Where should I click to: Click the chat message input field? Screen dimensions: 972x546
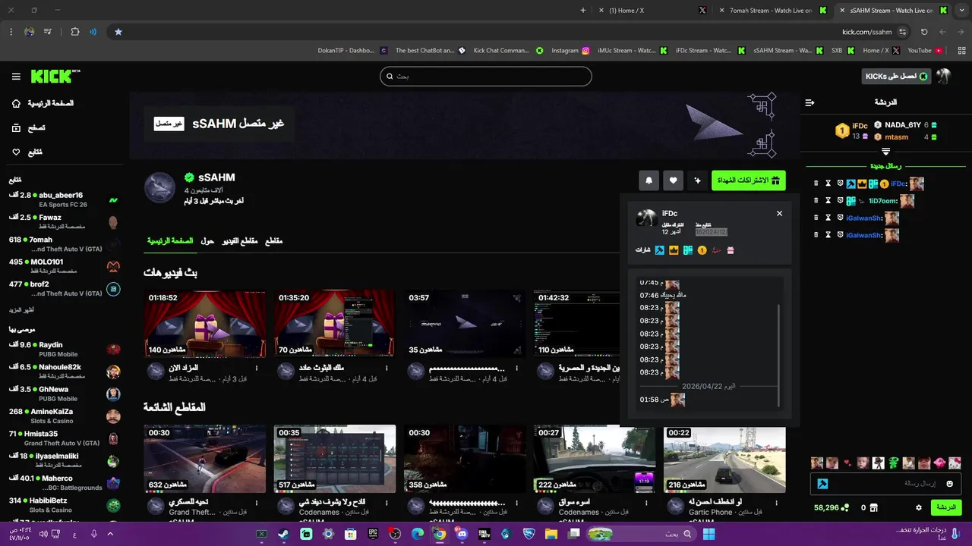pos(887,484)
